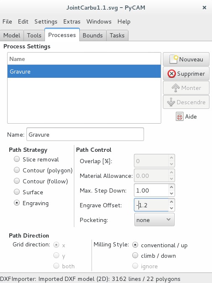Pick the Surface path strategy
Screen dimensions: 212x283
[x=17, y=192]
